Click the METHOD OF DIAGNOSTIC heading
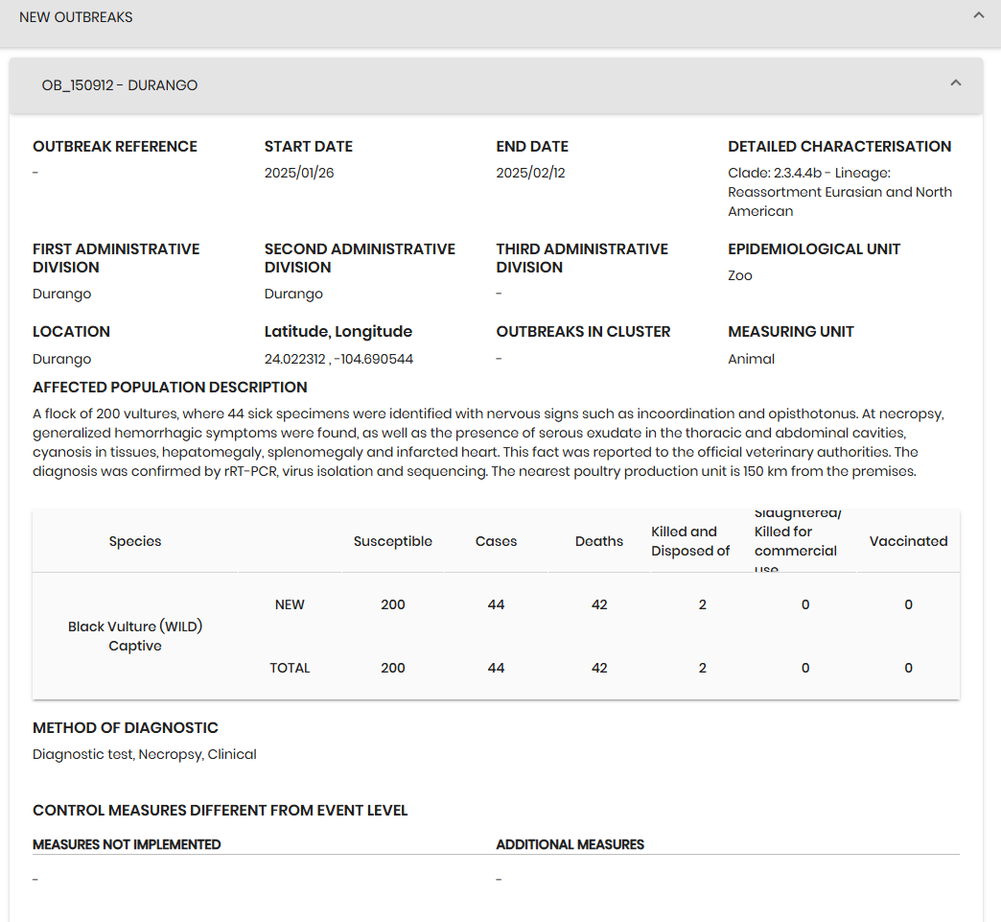1001x922 pixels. [125, 728]
